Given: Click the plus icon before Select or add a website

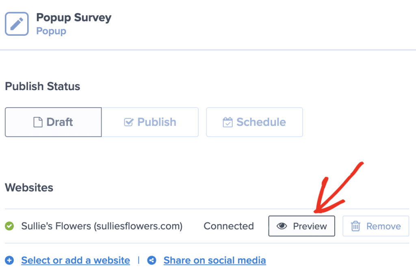Looking at the screenshot, I should pos(9,260).
